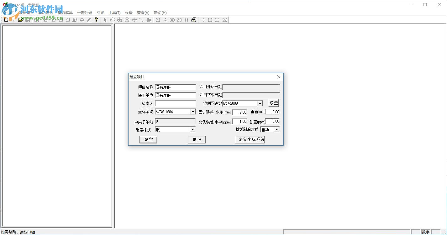447x235 pixels.
Task: Switch to 3D view toolbar button
Action: pos(172,20)
